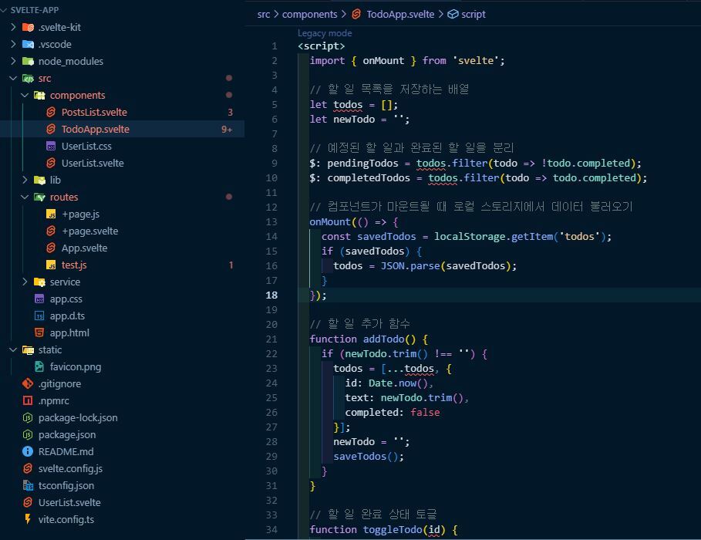Click the CSS file icon for UserList.css
This screenshot has width=701, height=540.
click(51, 147)
